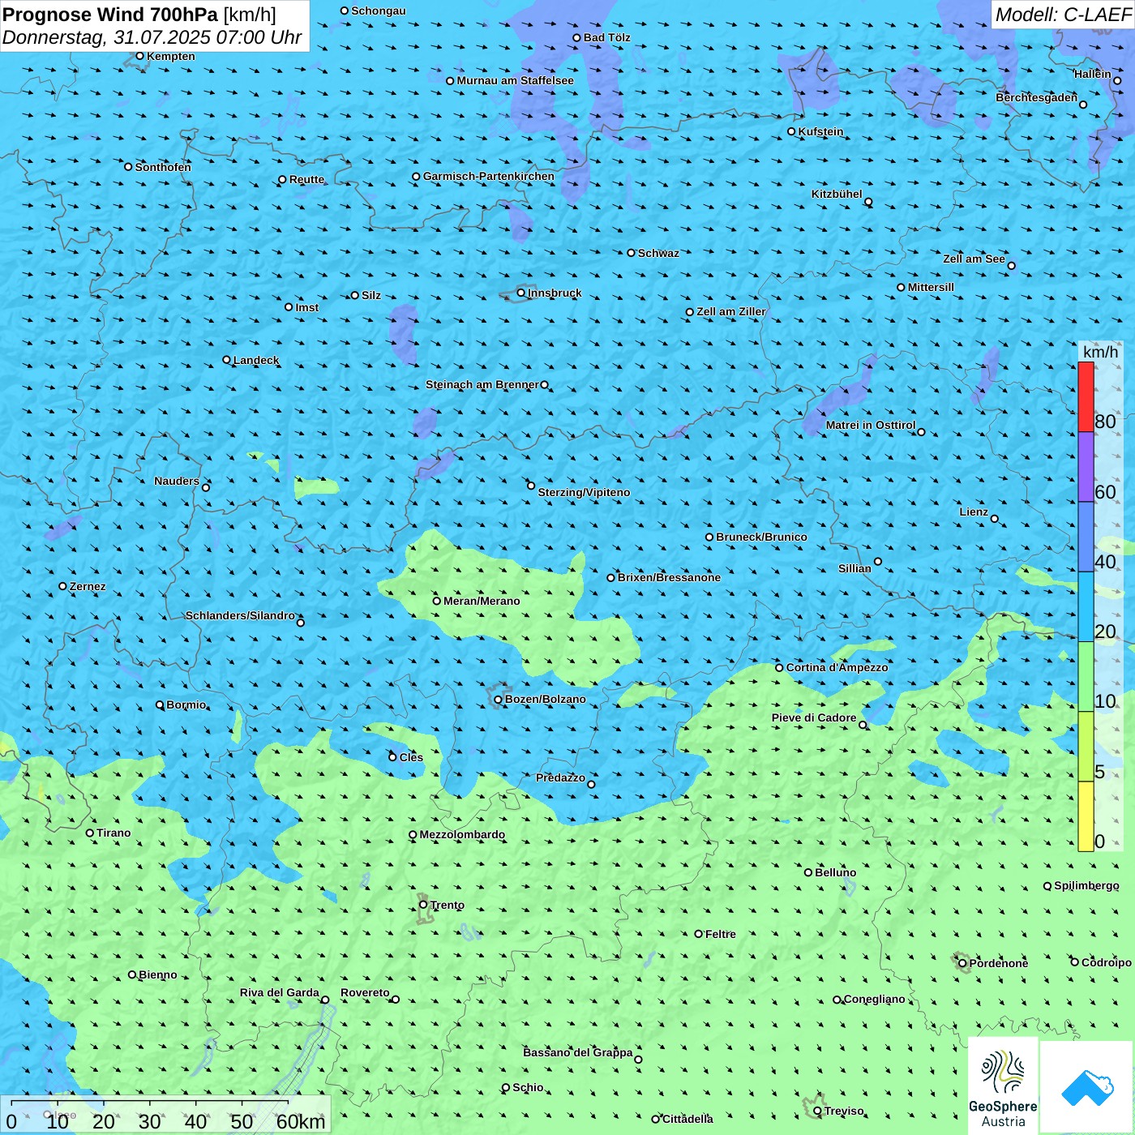Click the Meran/Merano city label

pos(482,601)
